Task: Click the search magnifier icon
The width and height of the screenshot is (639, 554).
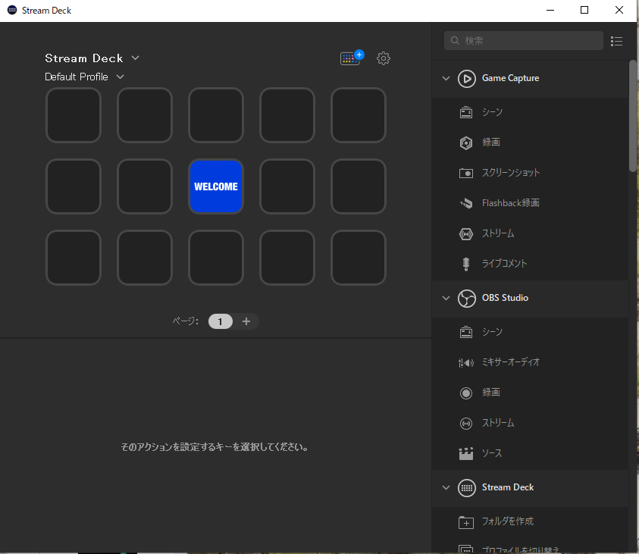Action: (455, 40)
